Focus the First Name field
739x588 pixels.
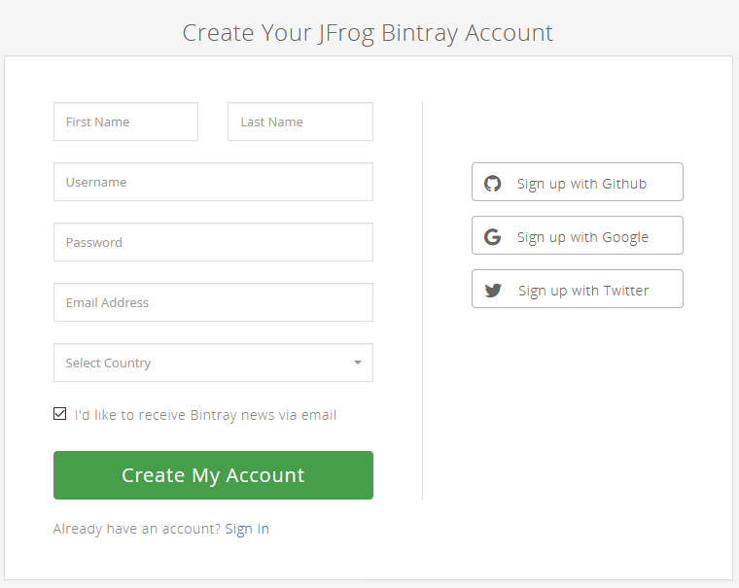[125, 121]
